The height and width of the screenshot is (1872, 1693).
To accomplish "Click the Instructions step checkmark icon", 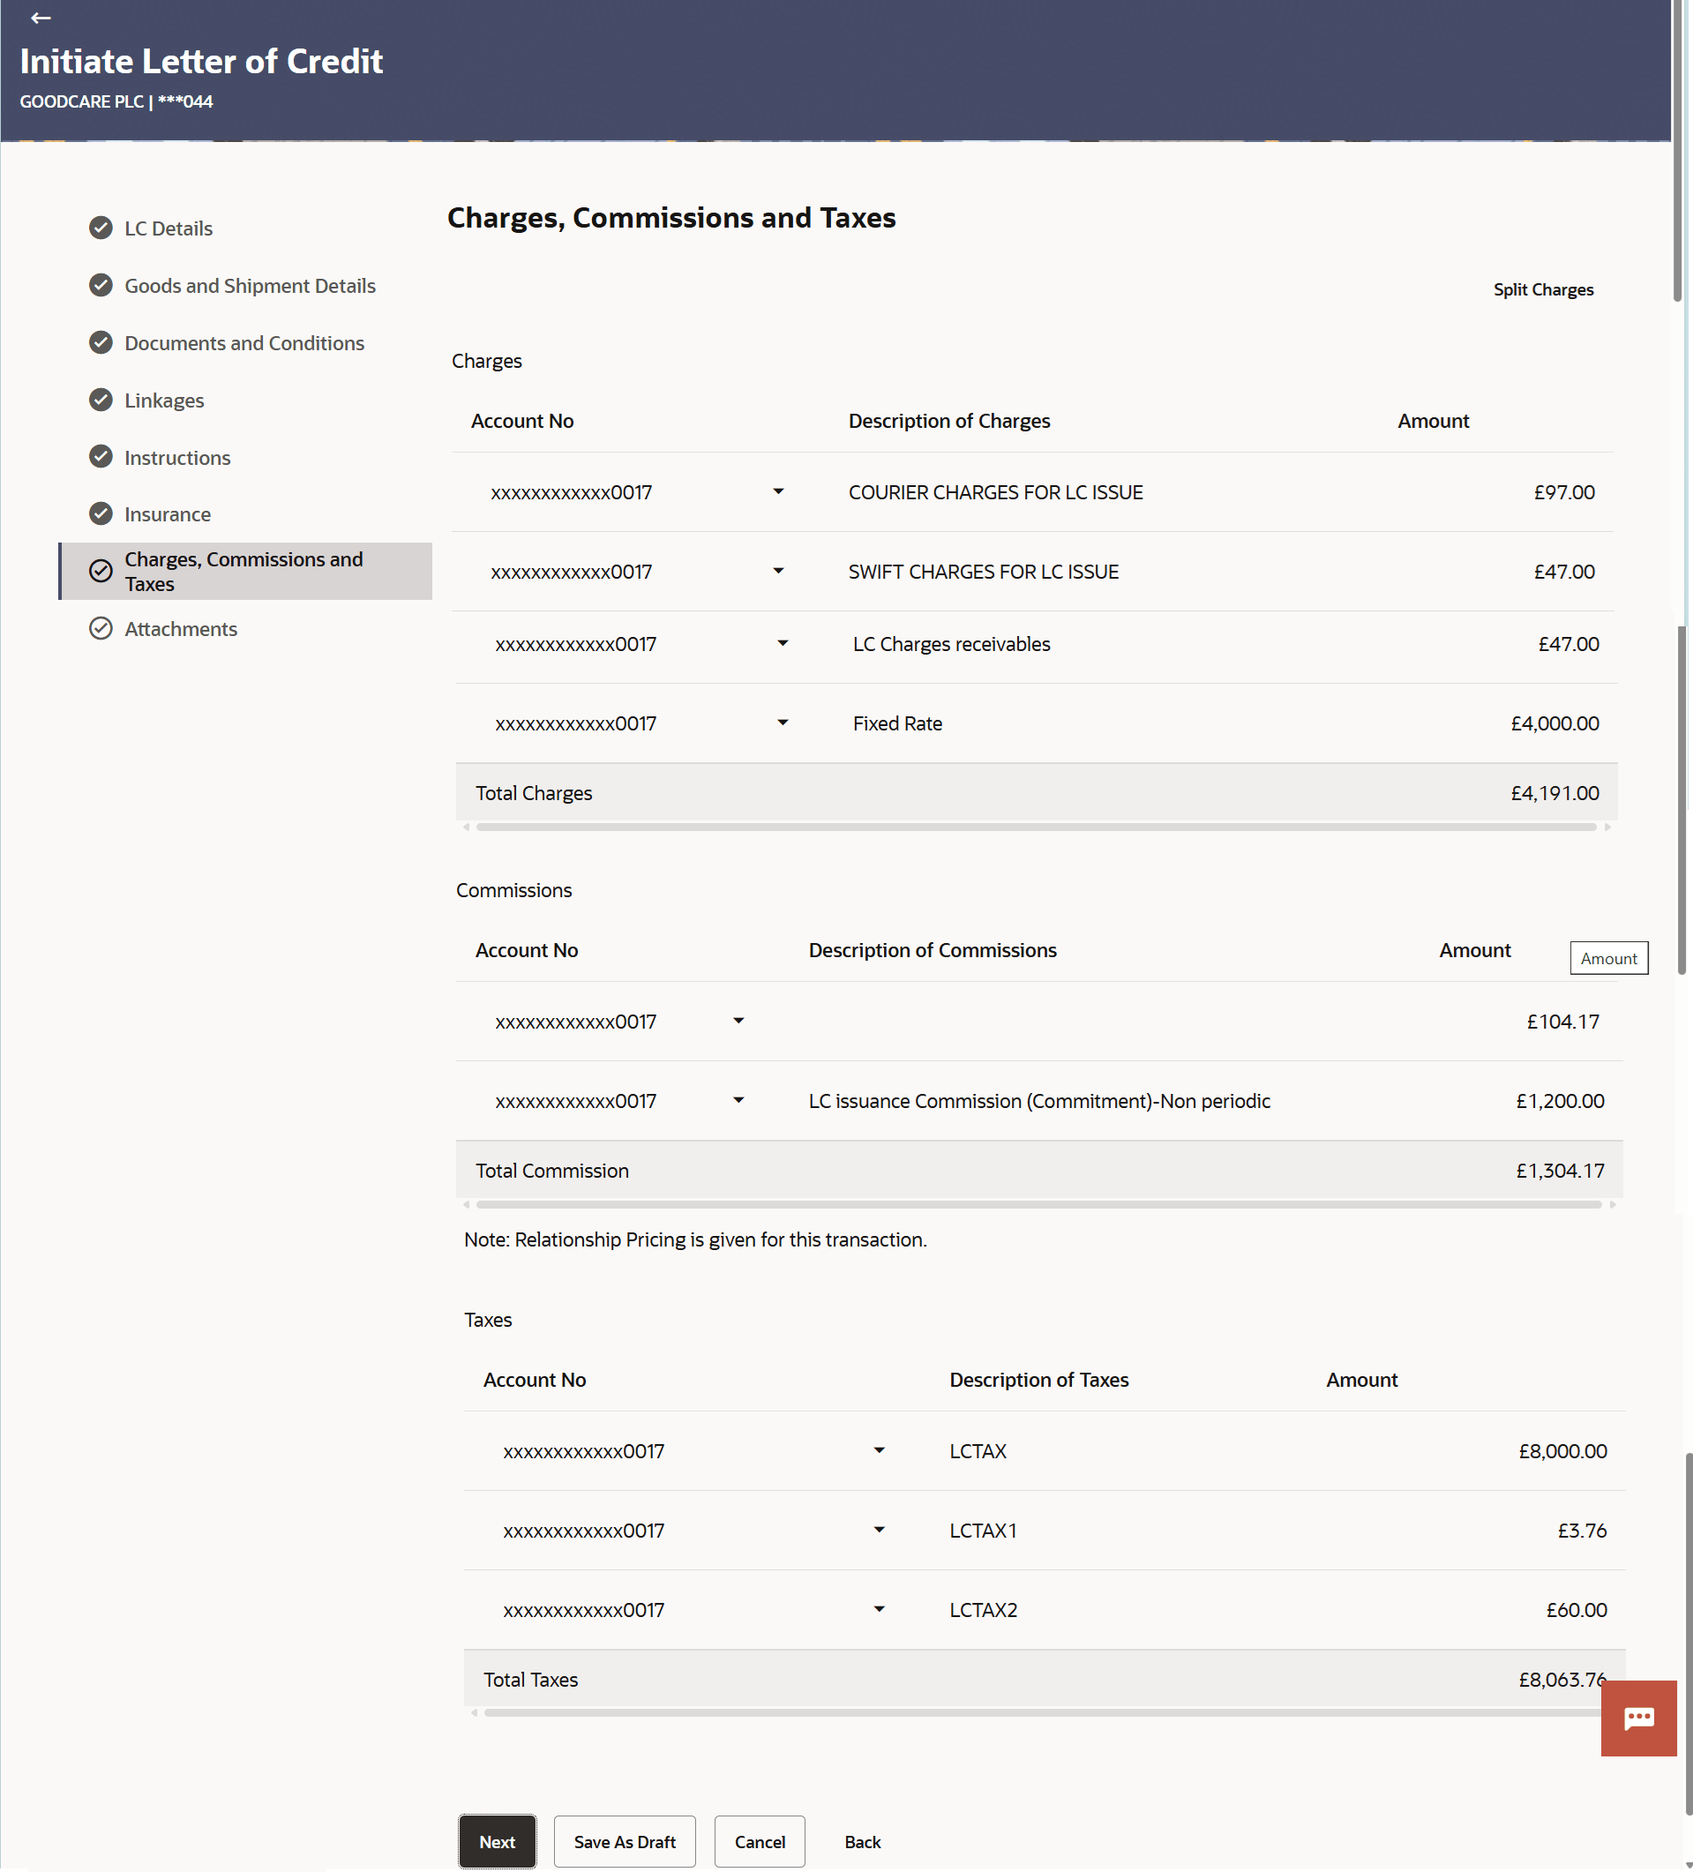I will pos(101,457).
